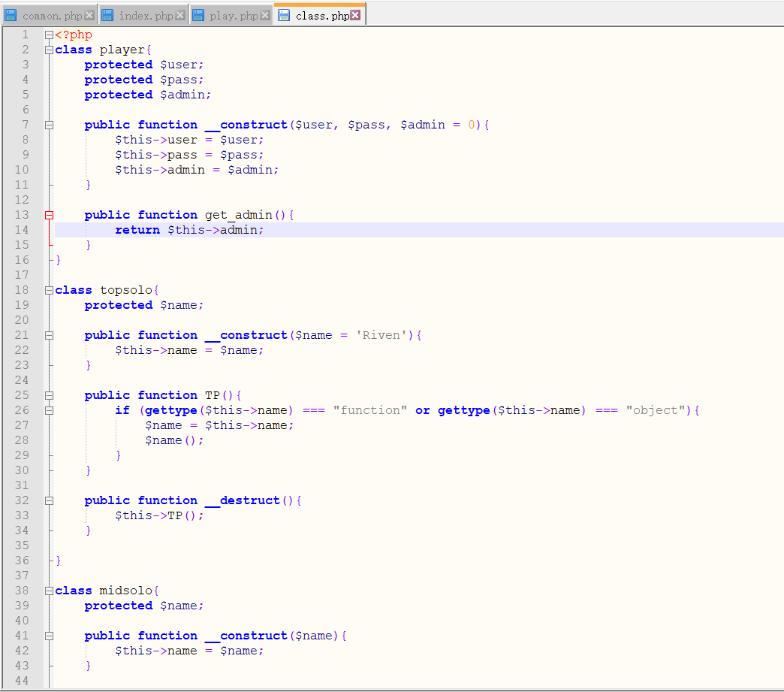The width and height of the screenshot is (784, 692).
Task: Collapse the __destruct function fold marker
Action: (x=49, y=500)
